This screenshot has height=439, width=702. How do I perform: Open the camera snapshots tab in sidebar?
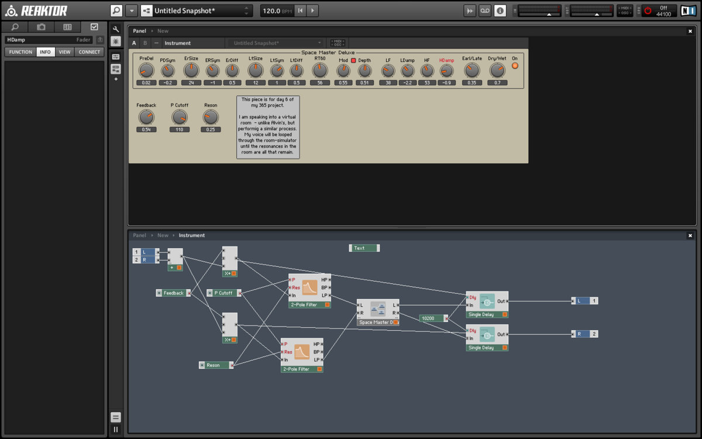[x=41, y=27]
